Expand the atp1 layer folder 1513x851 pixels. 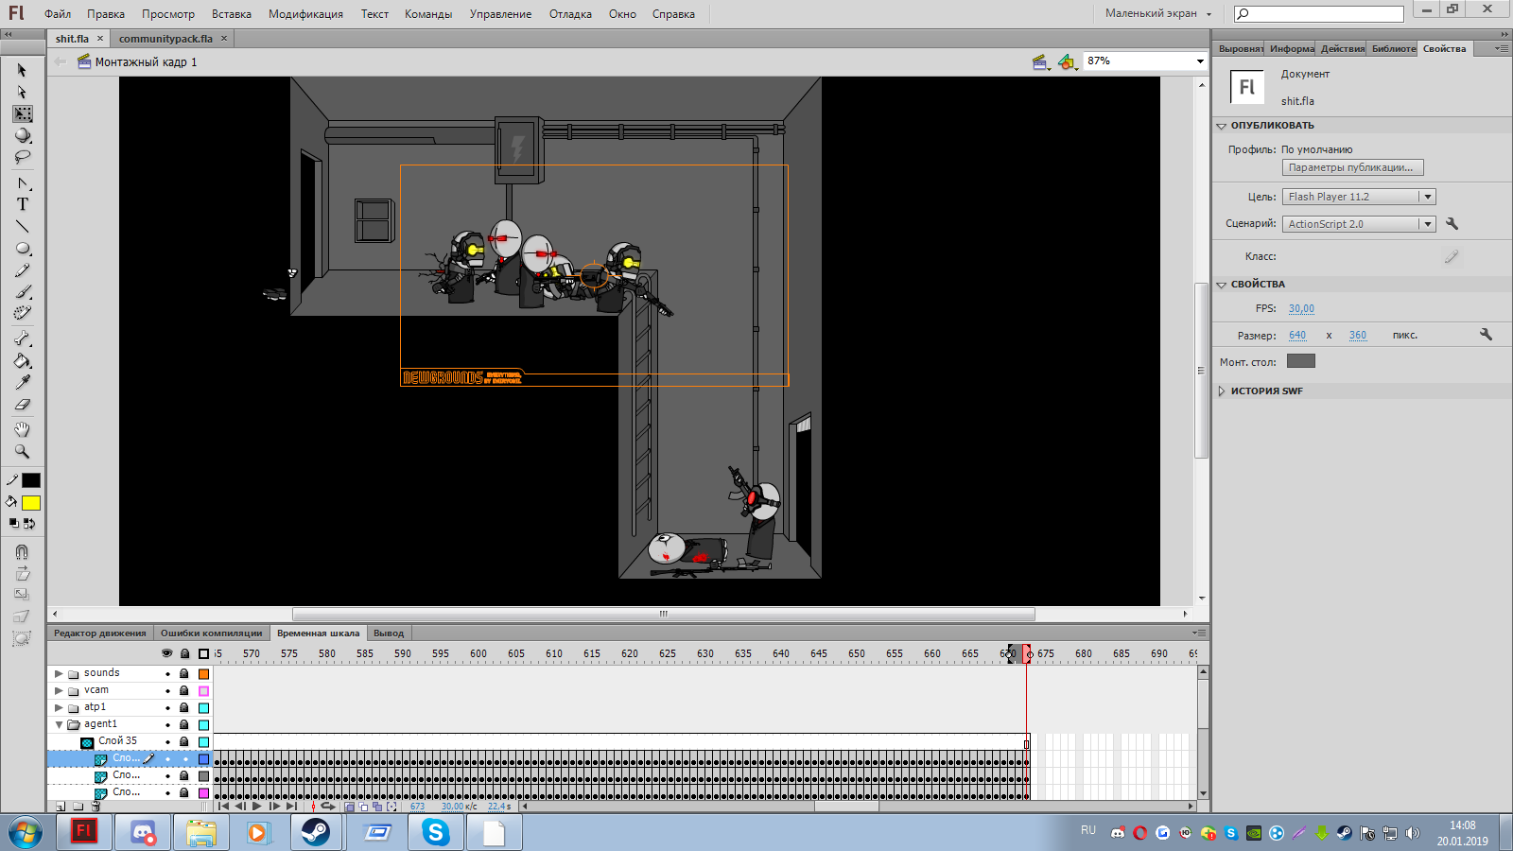[x=59, y=708]
